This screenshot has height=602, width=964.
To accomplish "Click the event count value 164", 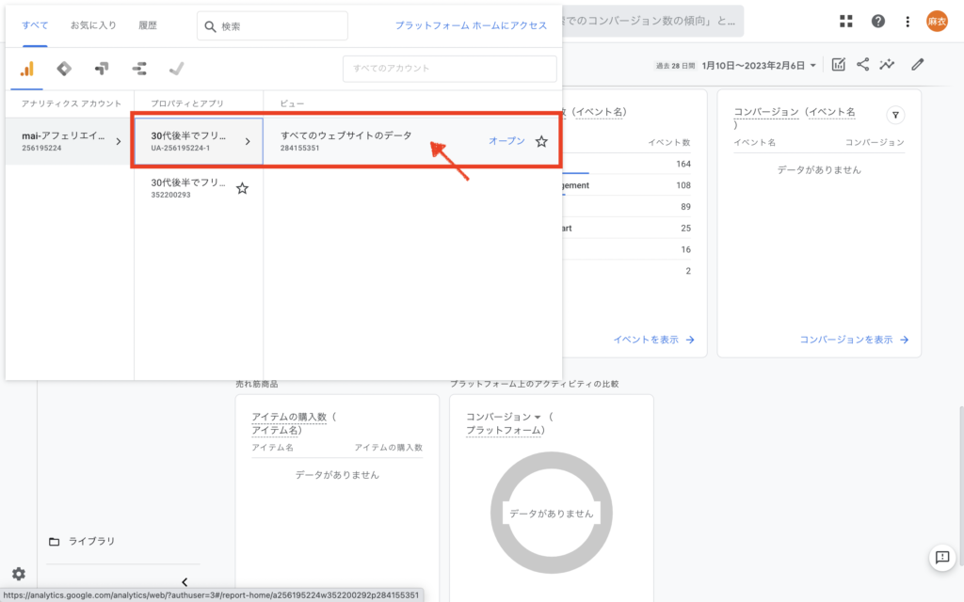I will [x=683, y=164].
